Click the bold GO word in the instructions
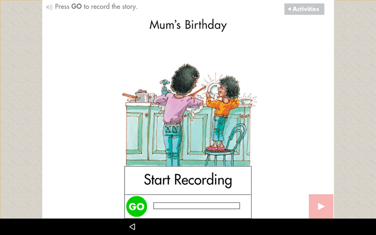Screen dimensions: 376x235 77,7
